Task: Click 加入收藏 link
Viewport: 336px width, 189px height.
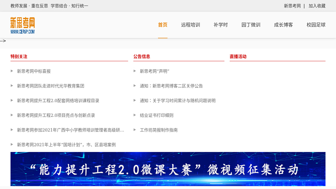Action: (x=317, y=6)
